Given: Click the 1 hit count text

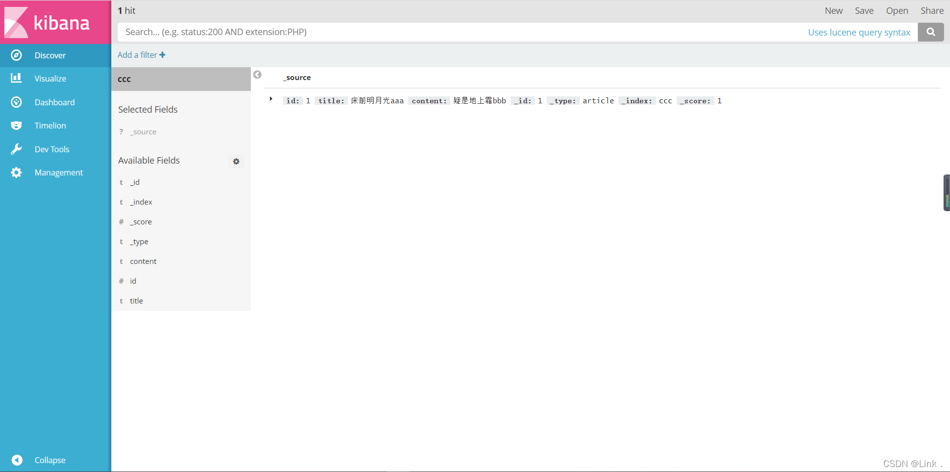Looking at the screenshot, I should 127,11.
